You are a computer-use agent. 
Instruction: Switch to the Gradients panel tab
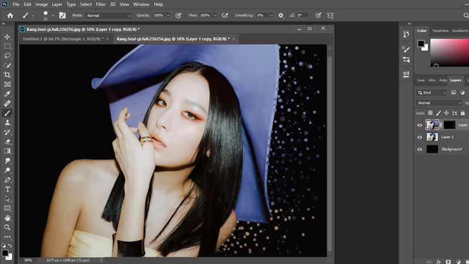[460, 31]
